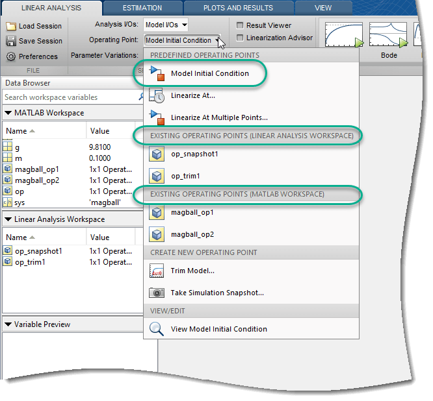
Task: Select the 'magball' value of sys
Action: click(x=105, y=202)
